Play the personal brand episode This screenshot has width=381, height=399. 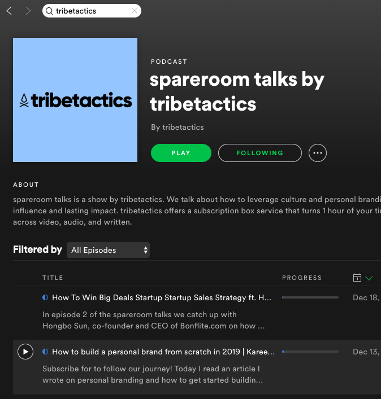pos(25,352)
